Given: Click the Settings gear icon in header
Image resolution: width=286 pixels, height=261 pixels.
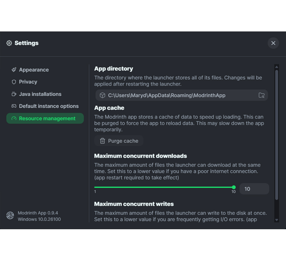Looking at the screenshot, I should pyautogui.click(x=9, y=43).
